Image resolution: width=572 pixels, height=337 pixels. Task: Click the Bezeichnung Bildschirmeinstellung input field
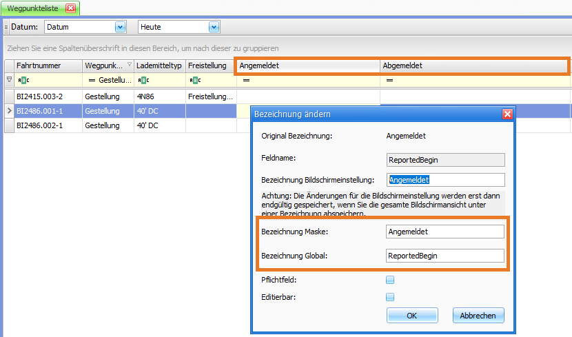[445, 180]
